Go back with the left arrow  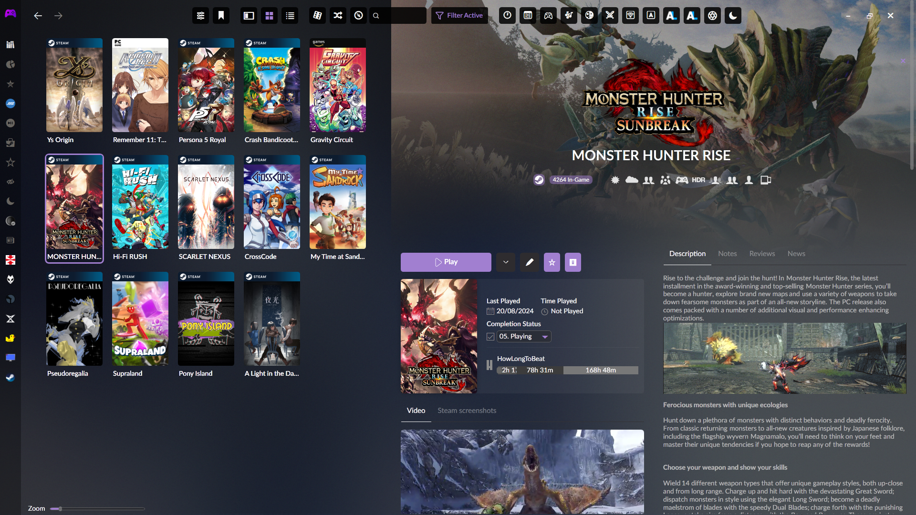[38, 16]
